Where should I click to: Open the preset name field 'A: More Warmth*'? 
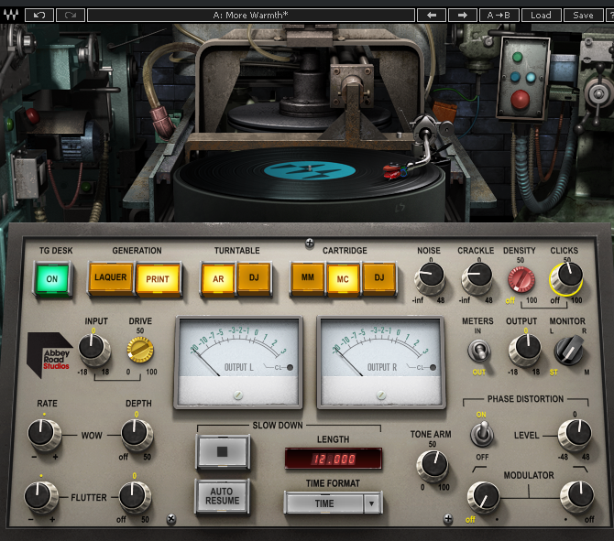(x=251, y=16)
